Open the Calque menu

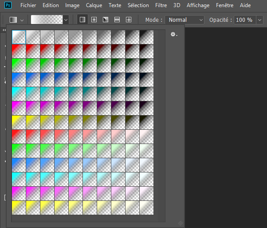point(94,5)
